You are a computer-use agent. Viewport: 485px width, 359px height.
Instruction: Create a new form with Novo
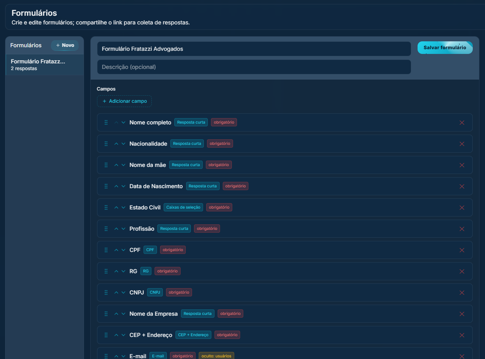tap(65, 45)
